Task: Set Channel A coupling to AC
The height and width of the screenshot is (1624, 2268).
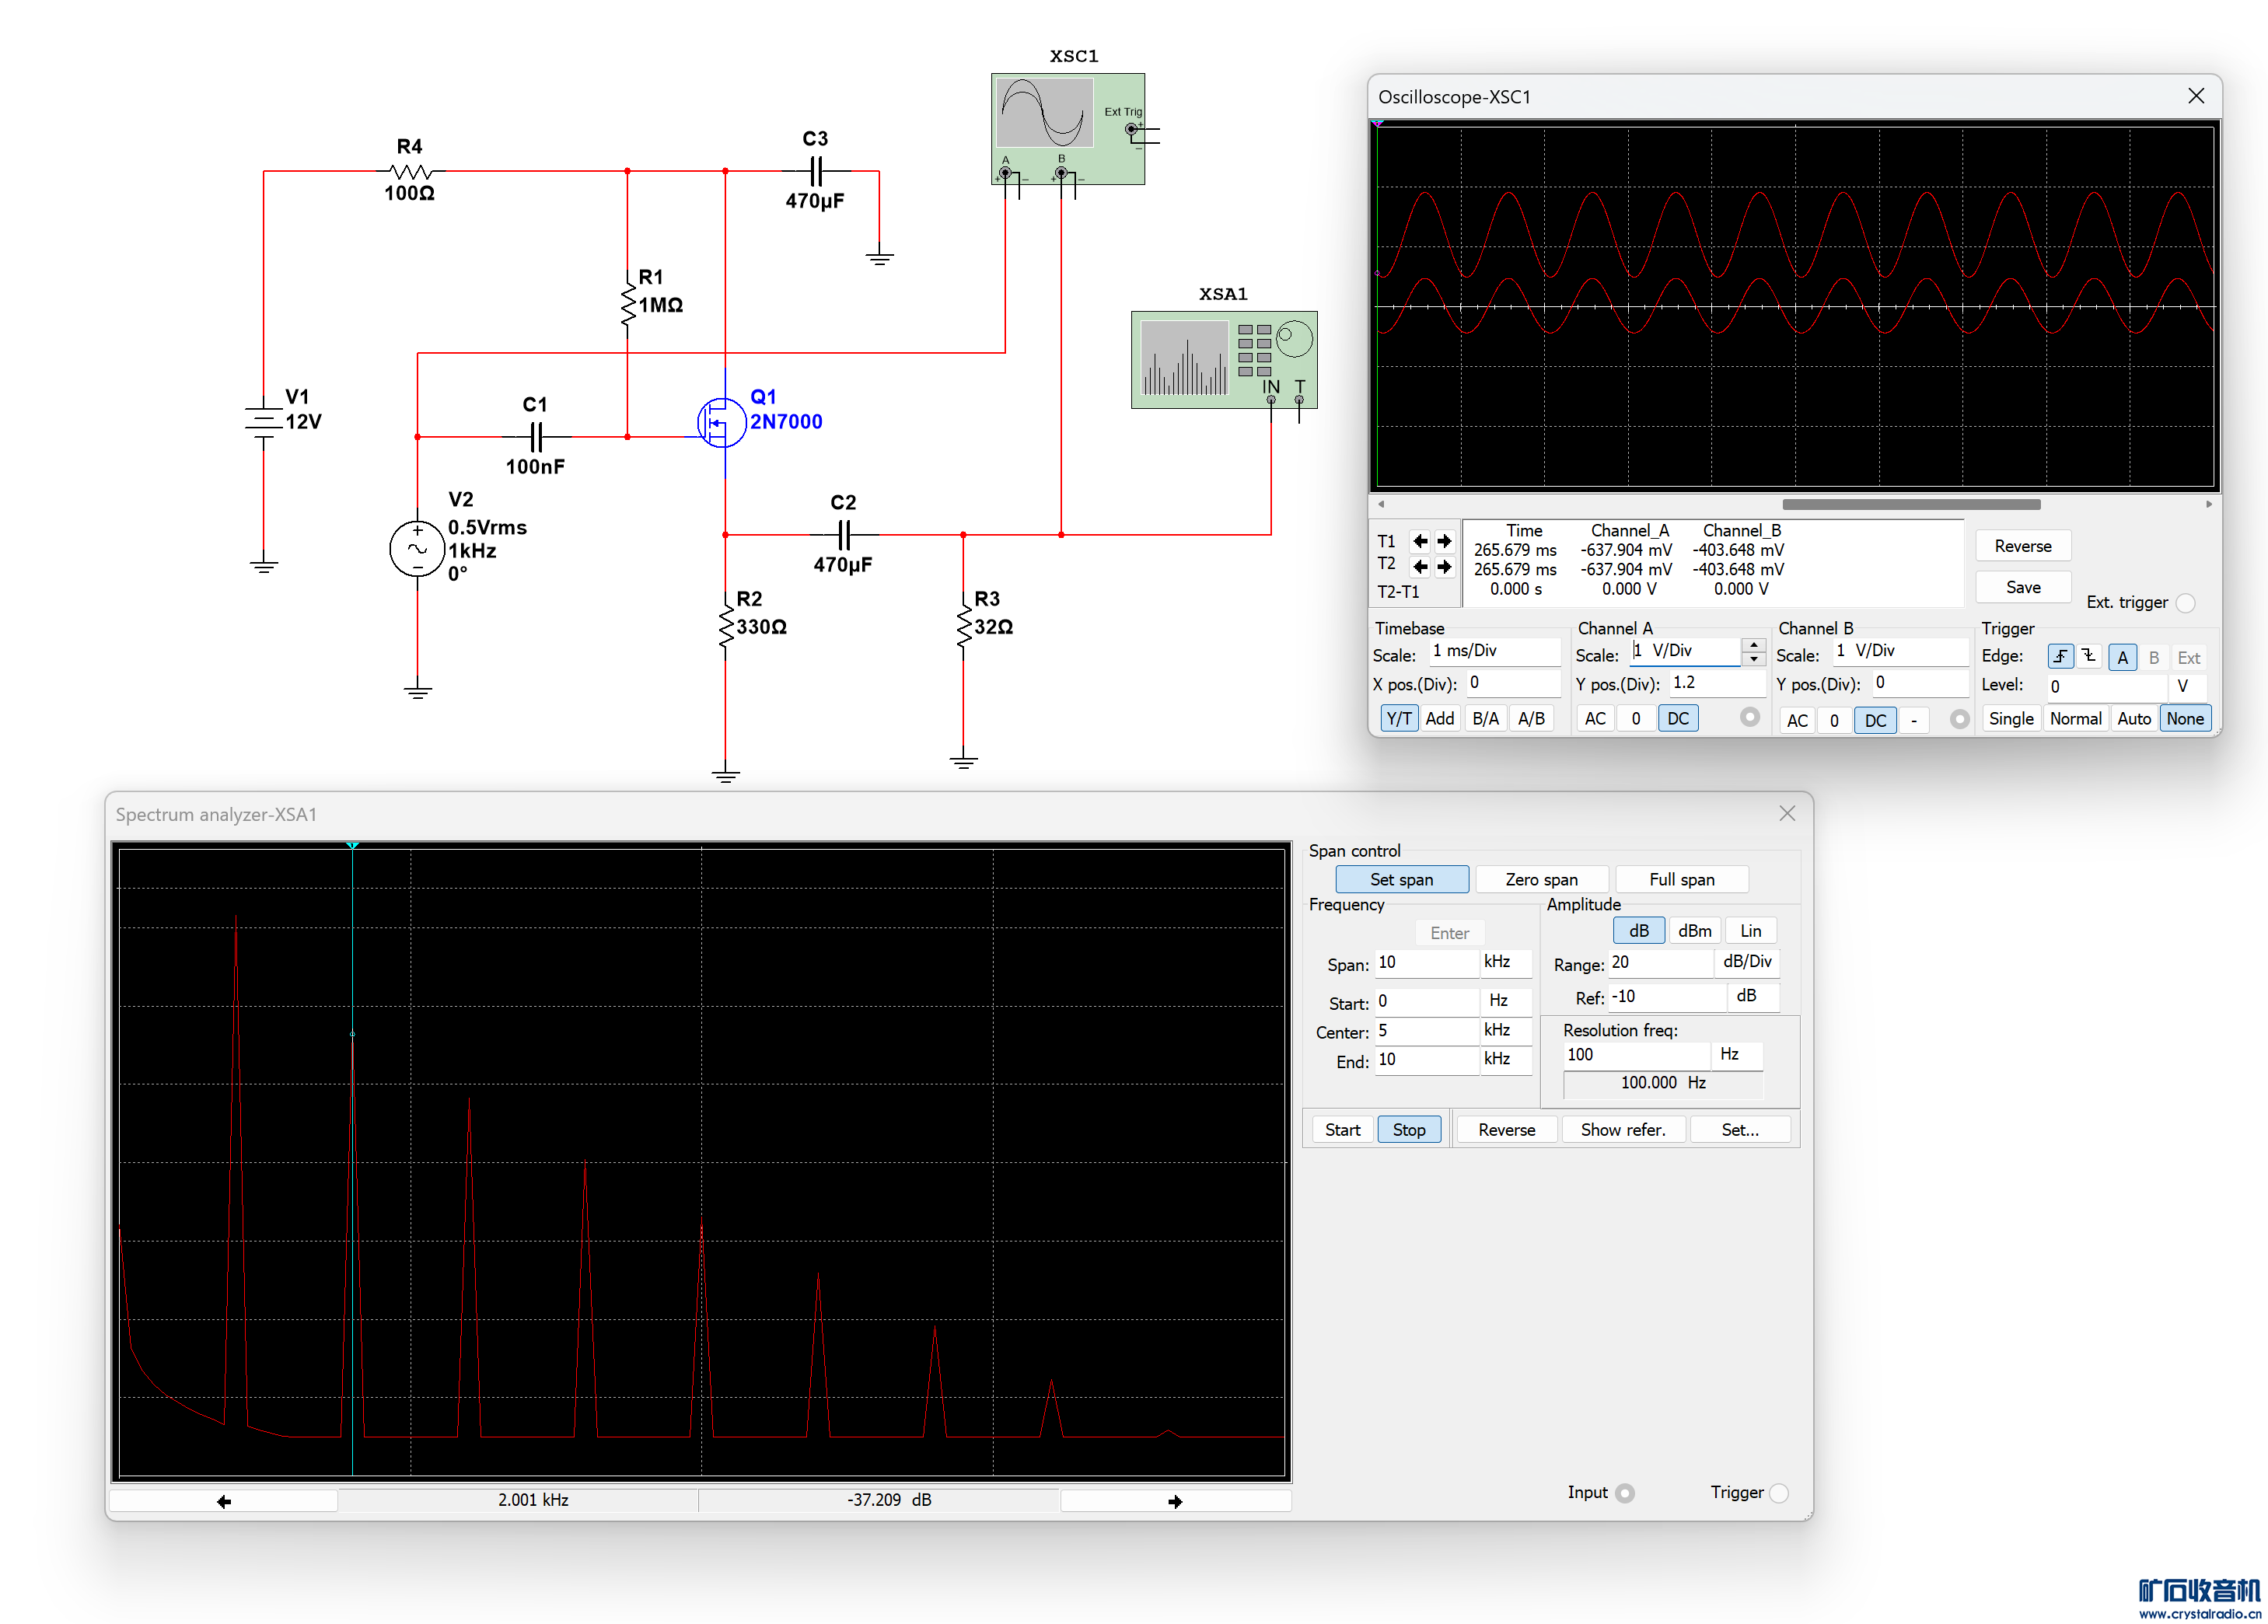Action: [x=1595, y=718]
